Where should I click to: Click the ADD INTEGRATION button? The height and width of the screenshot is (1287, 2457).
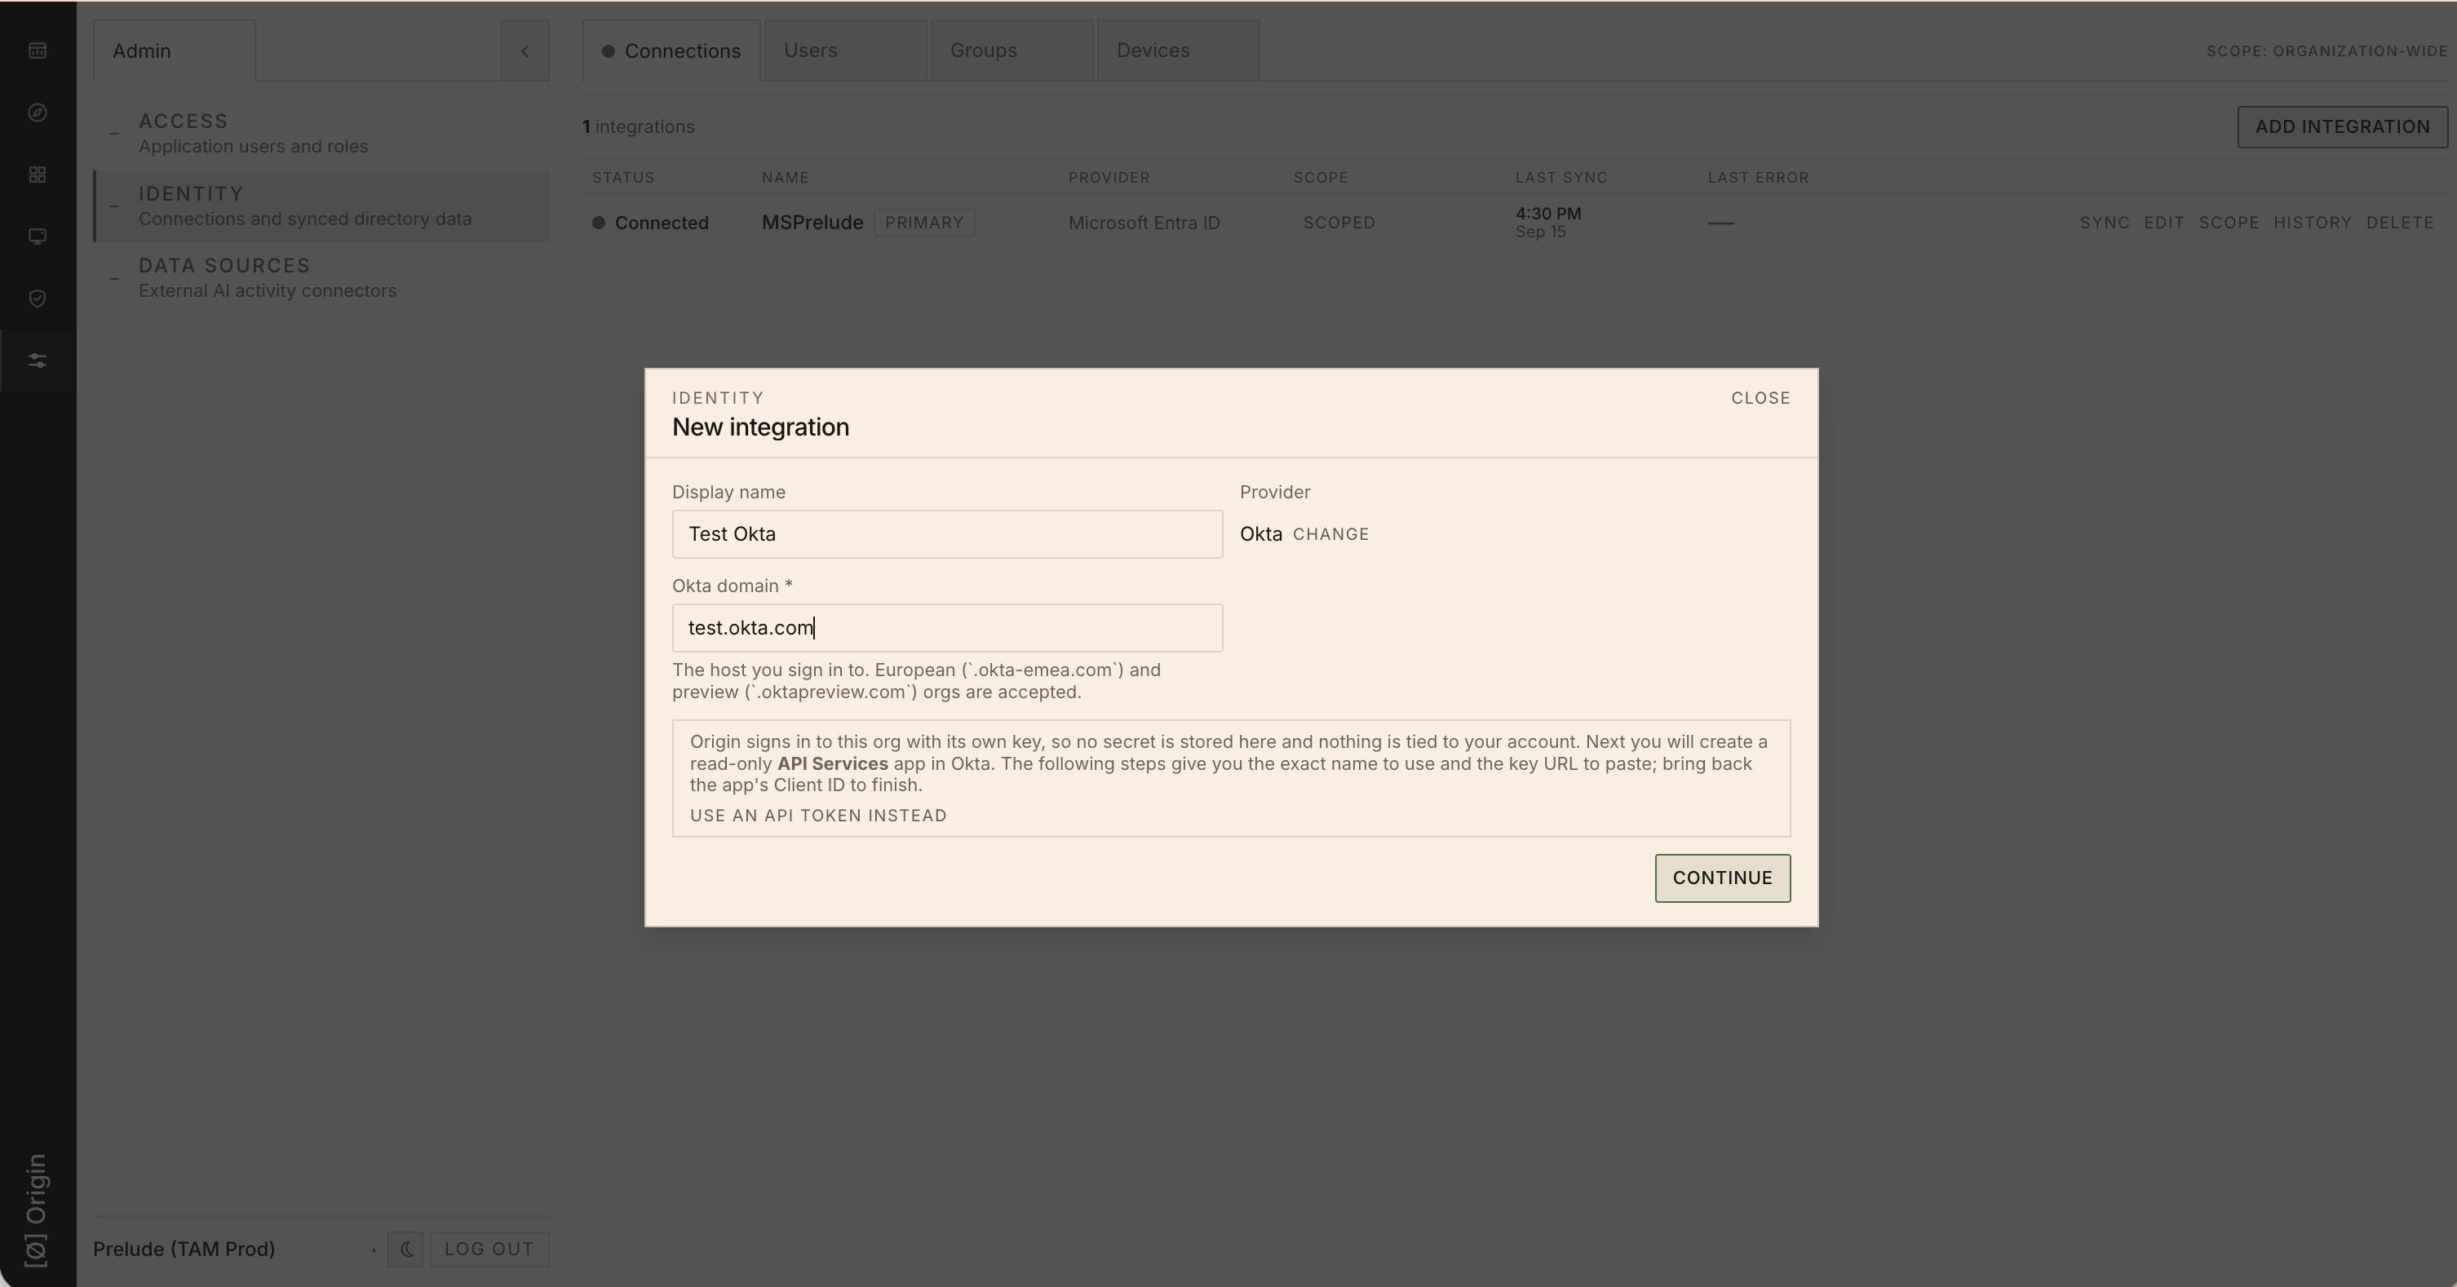pos(2343,126)
